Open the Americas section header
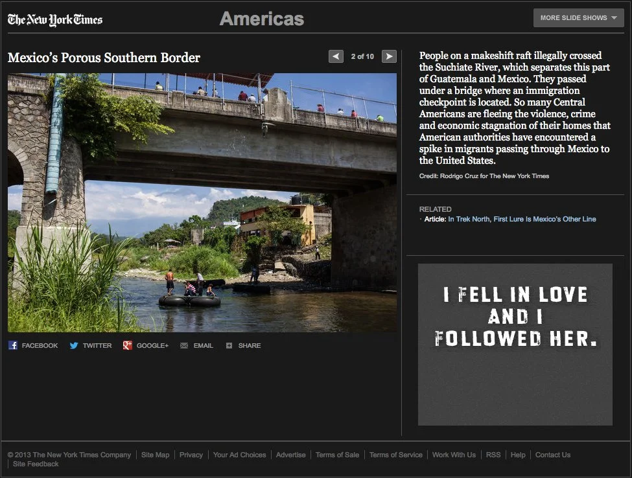This screenshot has width=632, height=478. click(x=262, y=19)
